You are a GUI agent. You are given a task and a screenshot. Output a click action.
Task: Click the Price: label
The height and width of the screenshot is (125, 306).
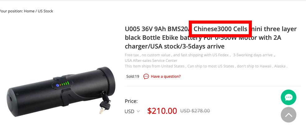click(131, 101)
